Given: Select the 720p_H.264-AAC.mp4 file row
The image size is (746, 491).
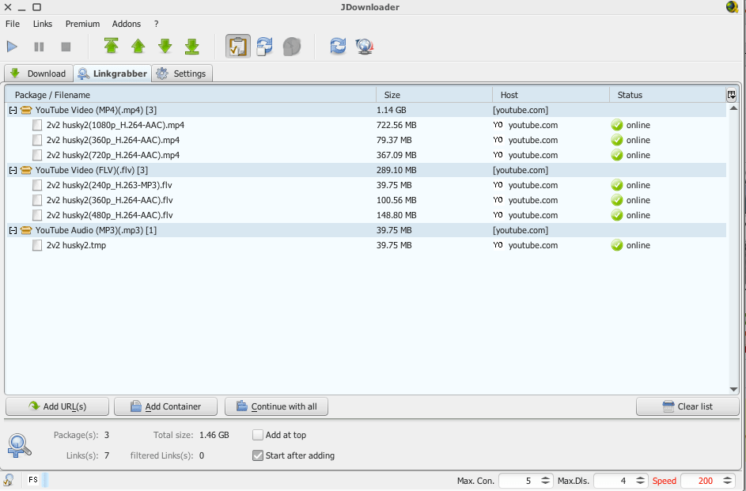Looking at the screenshot, I should click(365, 155).
